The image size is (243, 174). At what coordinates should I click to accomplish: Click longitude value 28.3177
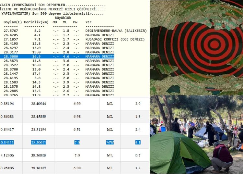point(11,52)
